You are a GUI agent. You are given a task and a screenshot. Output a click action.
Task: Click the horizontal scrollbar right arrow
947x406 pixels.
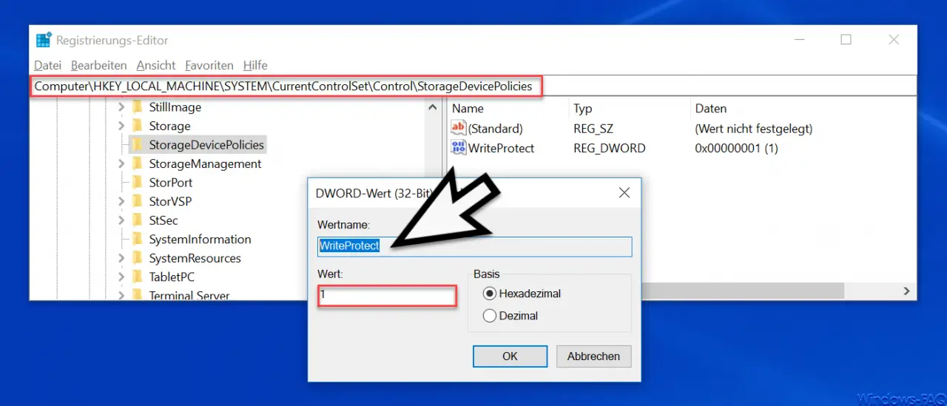(x=908, y=292)
